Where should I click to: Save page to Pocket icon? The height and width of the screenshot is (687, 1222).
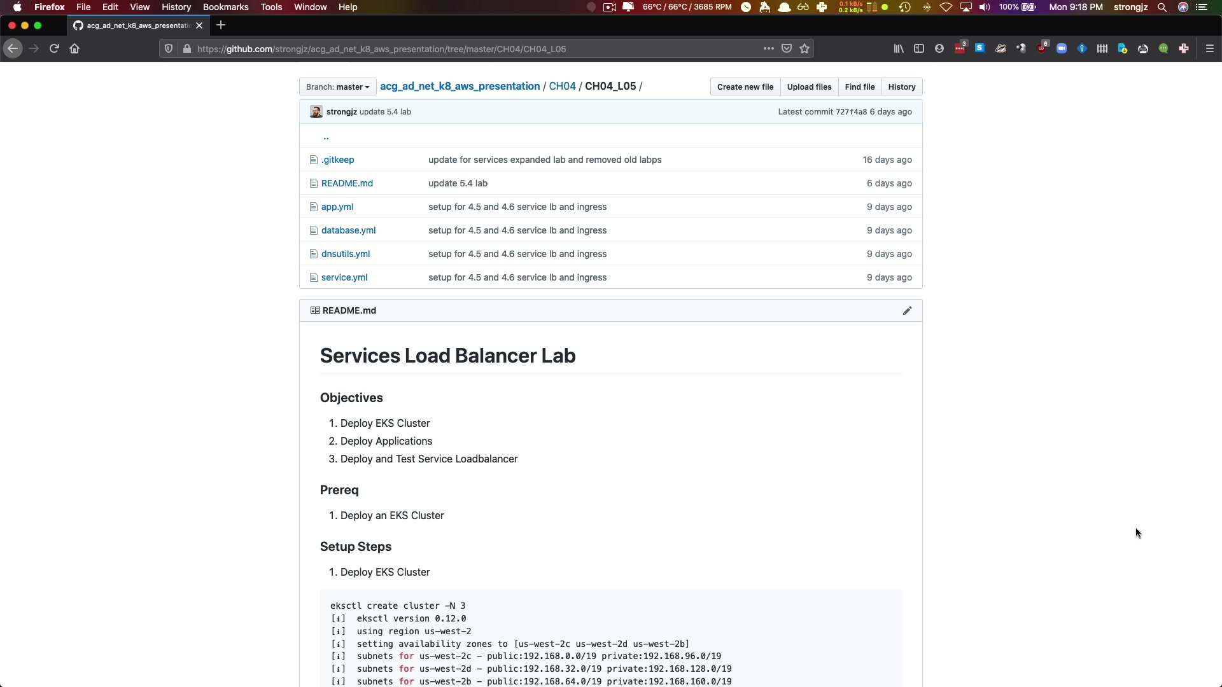tap(787, 48)
